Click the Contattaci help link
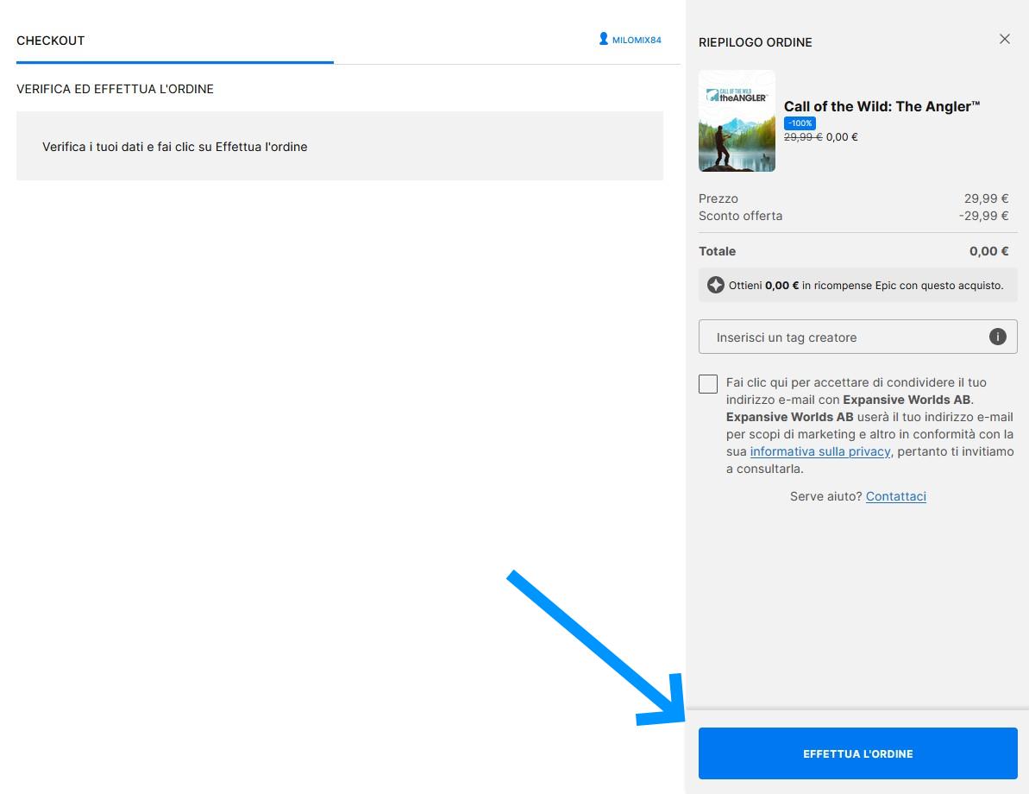Viewport: 1029px width, 794px height. [896, 496]
